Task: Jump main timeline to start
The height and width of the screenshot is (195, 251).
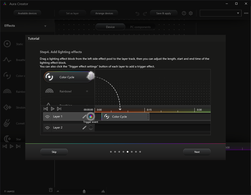Action: [x=5, y=146]
